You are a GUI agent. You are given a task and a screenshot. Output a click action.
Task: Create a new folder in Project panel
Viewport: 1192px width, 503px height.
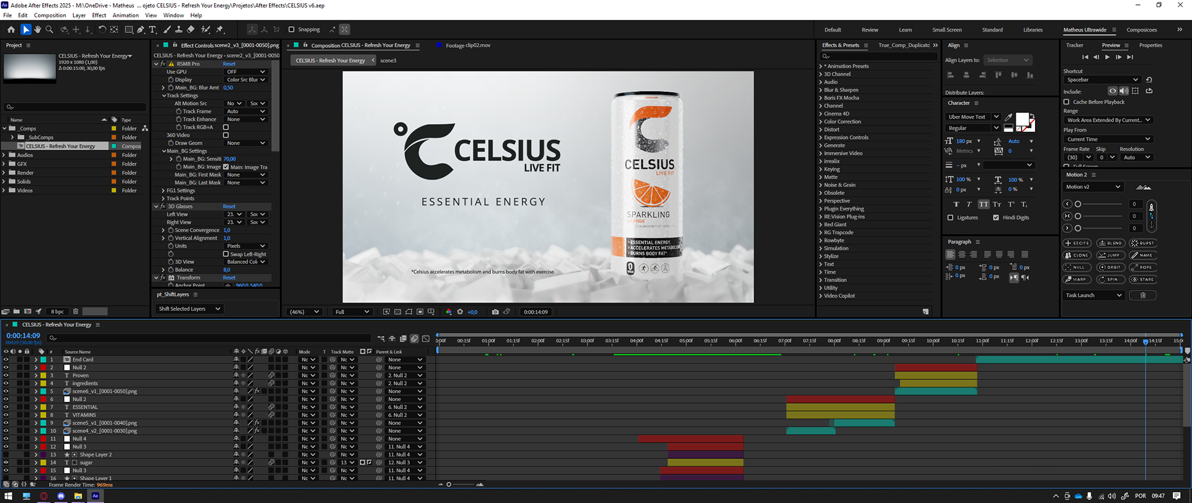[17, 311]
